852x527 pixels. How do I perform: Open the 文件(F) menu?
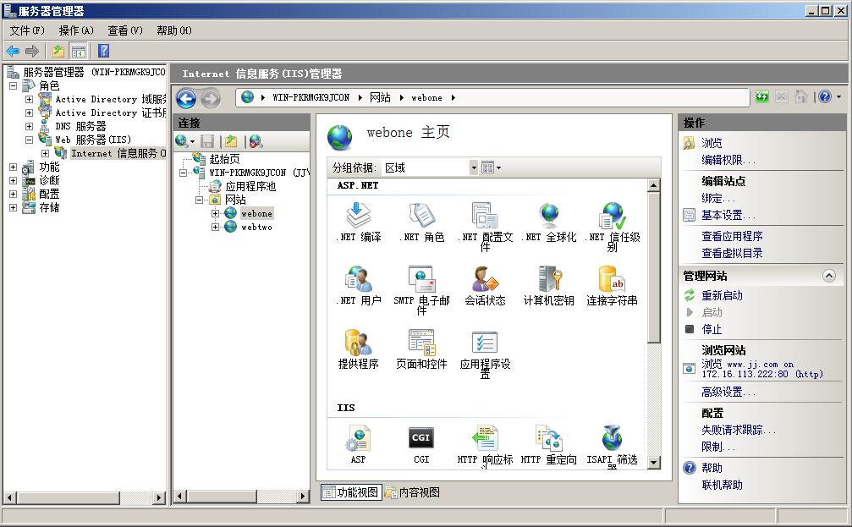(26, 30)
